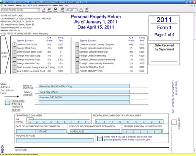The height and width of the screenshot is (156, 196).
Task: Tick the change of address checkbox
Action: [x=7, y=102]
